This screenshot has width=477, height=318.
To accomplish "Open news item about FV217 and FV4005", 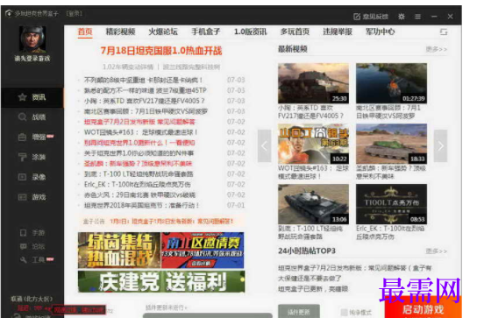I will (x=144, y=101).
